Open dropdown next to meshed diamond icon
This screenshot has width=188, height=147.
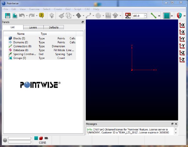pyautogui.click(x=83, y=16)
